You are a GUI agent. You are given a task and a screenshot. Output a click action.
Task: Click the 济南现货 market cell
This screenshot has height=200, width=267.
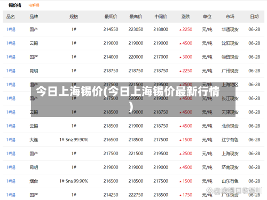click(230, 167)
